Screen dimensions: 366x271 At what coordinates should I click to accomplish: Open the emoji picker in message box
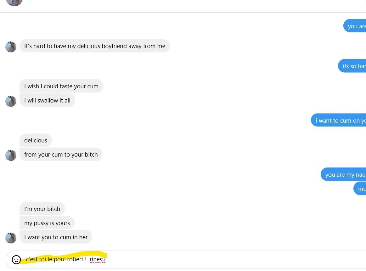(x=16, y=259)
